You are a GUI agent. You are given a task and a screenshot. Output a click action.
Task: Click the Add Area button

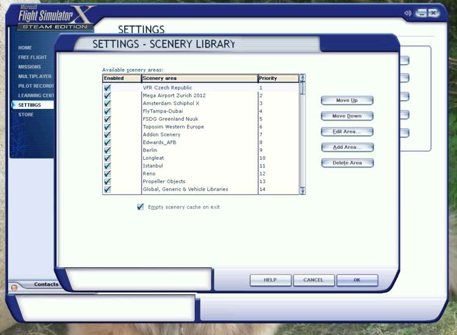click(x=347, y=147)
